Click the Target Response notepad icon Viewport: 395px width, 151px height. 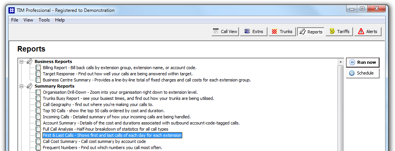[38, 74]
